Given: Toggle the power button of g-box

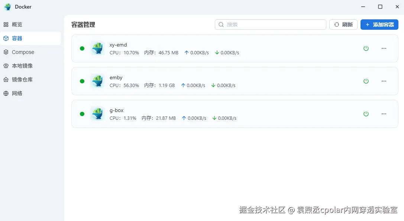Looking at the screenshot, I should pos(366,114).
